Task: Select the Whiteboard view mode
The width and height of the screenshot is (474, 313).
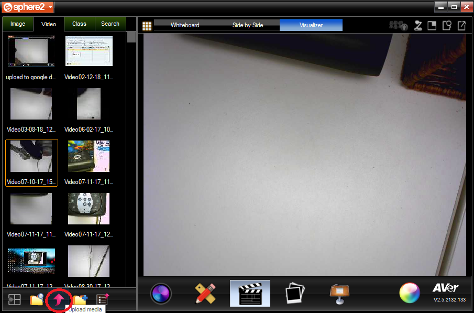Action: (x=185, y=25)
